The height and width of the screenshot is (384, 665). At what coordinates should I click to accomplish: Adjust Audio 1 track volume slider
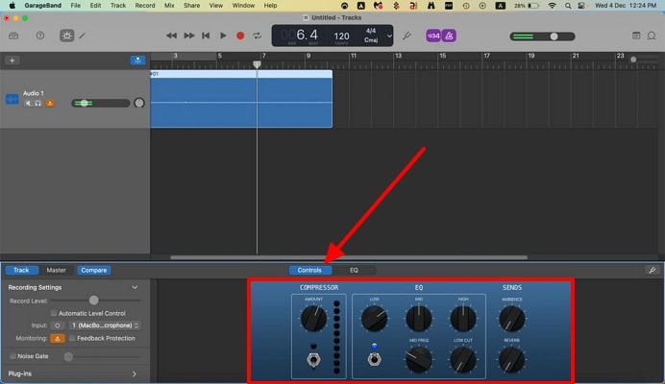(x=101, y=103)
